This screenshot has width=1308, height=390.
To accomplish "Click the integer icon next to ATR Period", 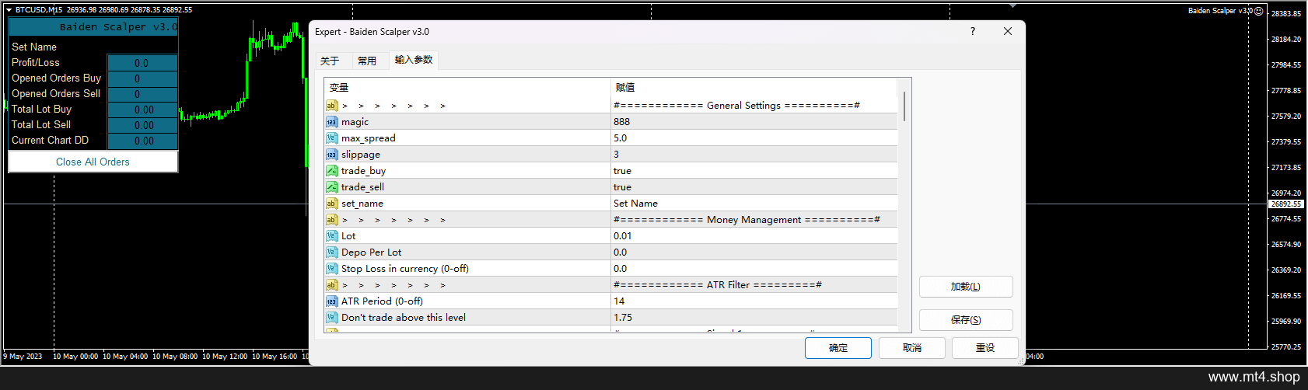I will (332, 301).
